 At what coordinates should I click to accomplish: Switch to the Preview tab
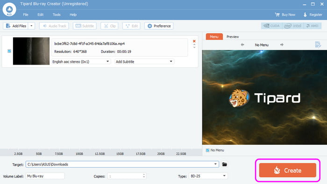(x=233, y=37)
